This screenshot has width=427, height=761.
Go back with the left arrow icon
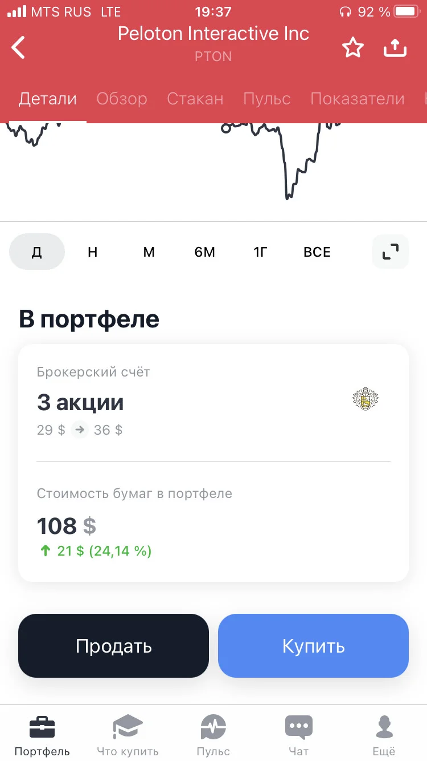coord(19,47)
